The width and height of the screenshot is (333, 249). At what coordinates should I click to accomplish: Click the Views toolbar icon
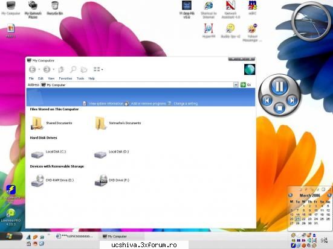click(x=97, y=69)
